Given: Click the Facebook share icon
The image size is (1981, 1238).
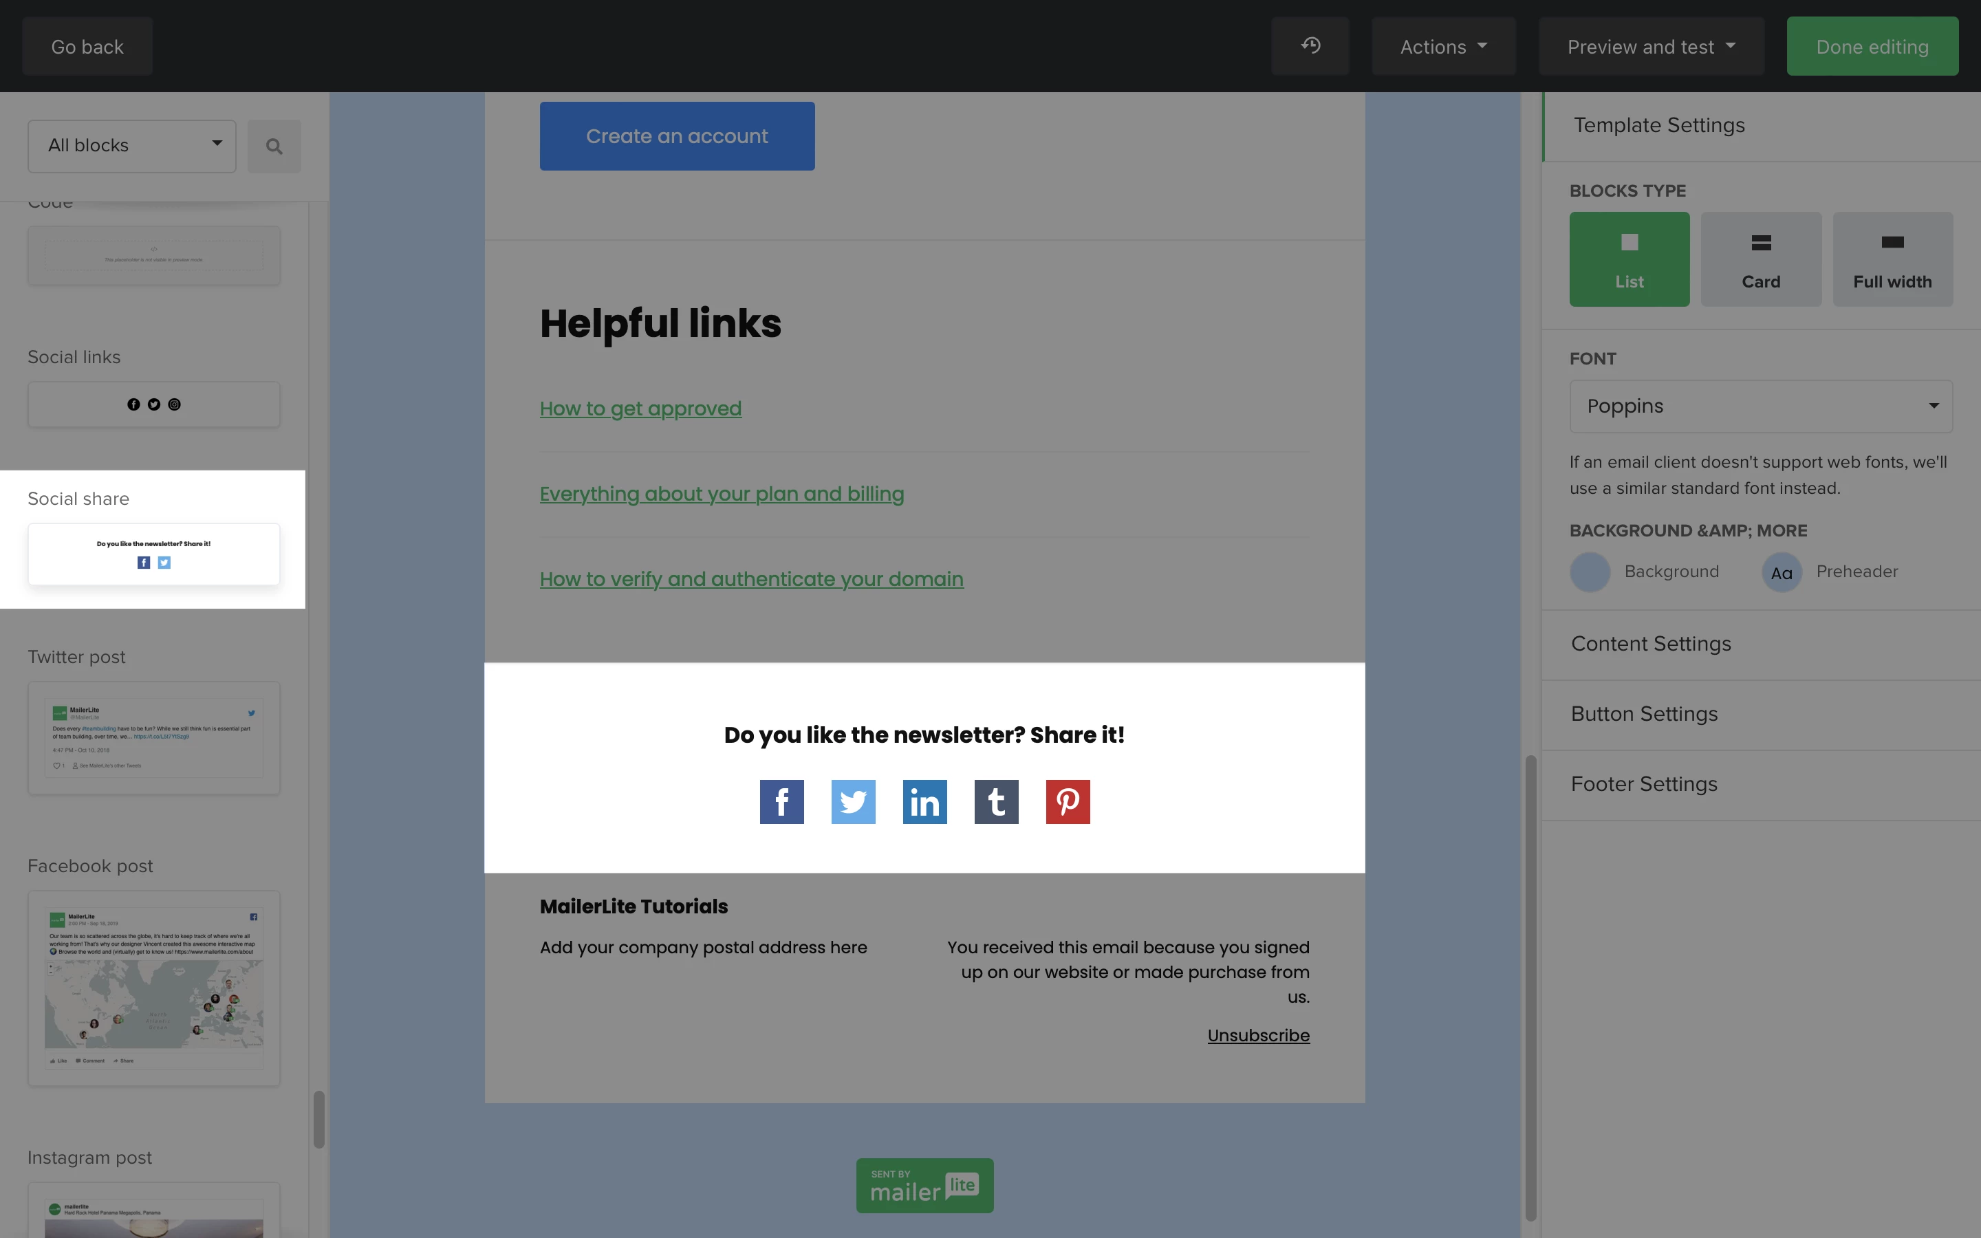Looking at the screenshot, I should pyautogui.click(x=781, y=801).
